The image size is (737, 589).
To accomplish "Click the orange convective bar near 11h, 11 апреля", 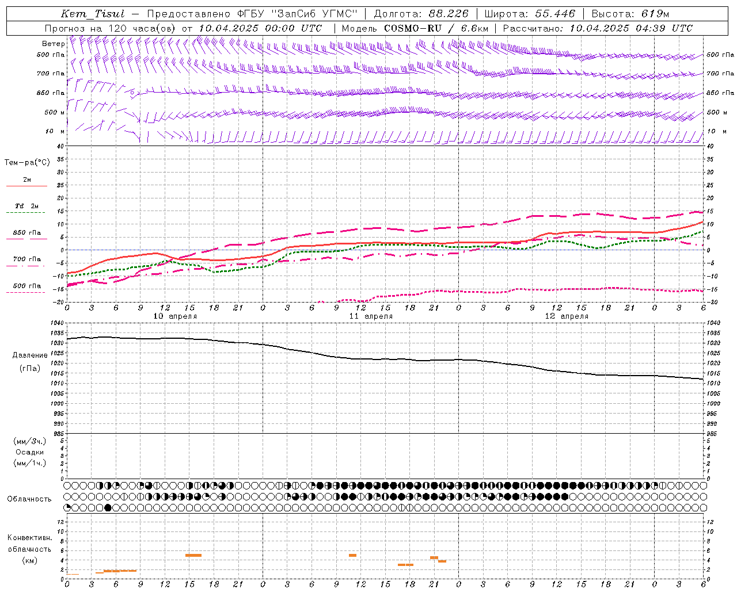I will pos(352,555).
